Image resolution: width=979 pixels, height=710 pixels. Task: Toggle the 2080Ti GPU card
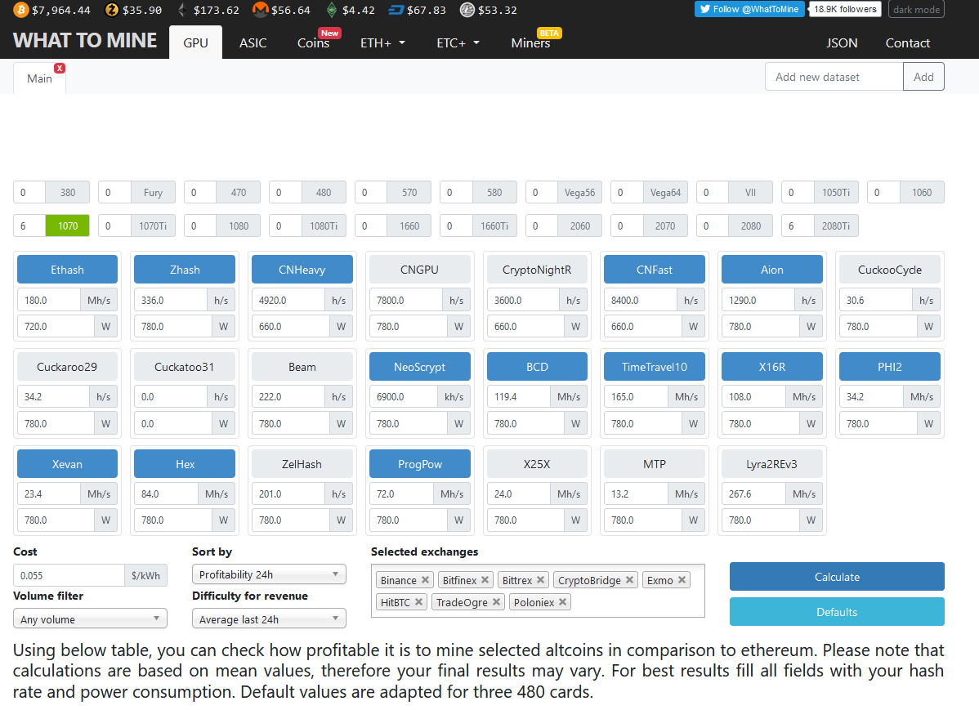pos(836,226)
